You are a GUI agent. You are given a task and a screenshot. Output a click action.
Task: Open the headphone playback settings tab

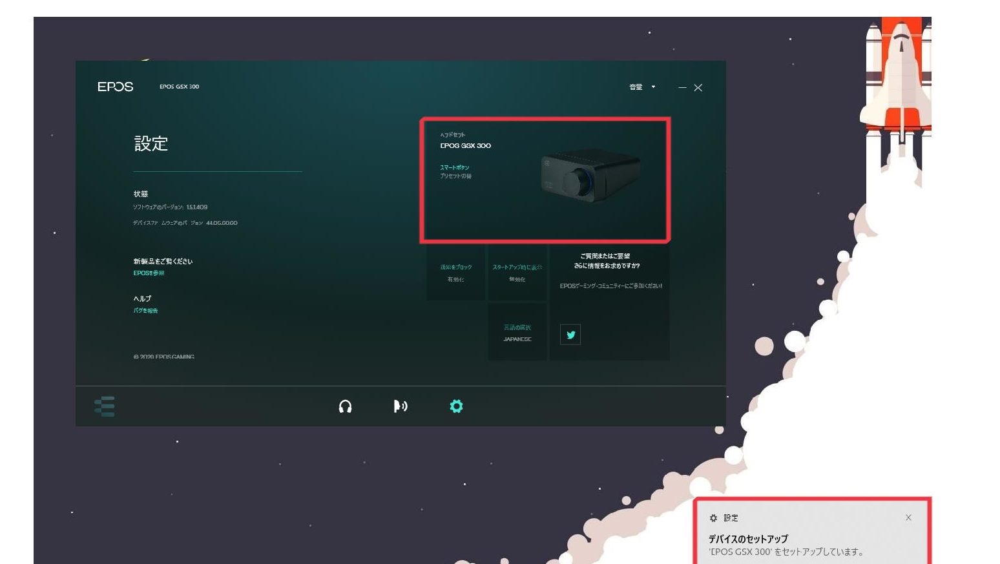[x=345, y=406]
